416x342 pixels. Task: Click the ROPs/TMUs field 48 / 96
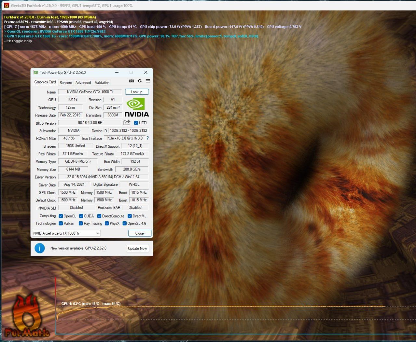coord(69,138)
